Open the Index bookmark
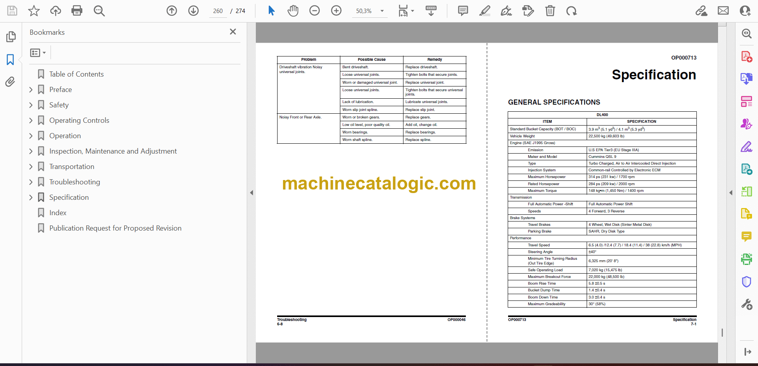This screenshot has height=366, width=758. coord(58,213)
